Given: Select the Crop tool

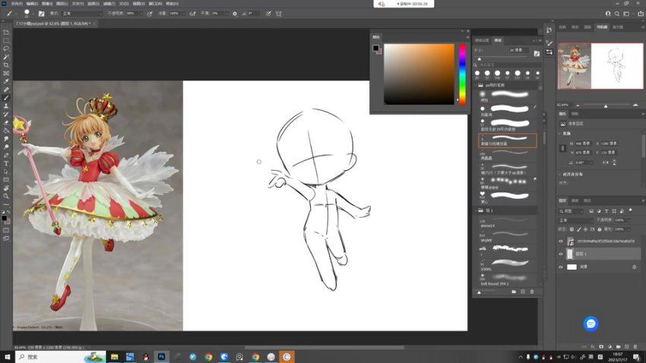Looking at the screenshot, I should (6, 65).
